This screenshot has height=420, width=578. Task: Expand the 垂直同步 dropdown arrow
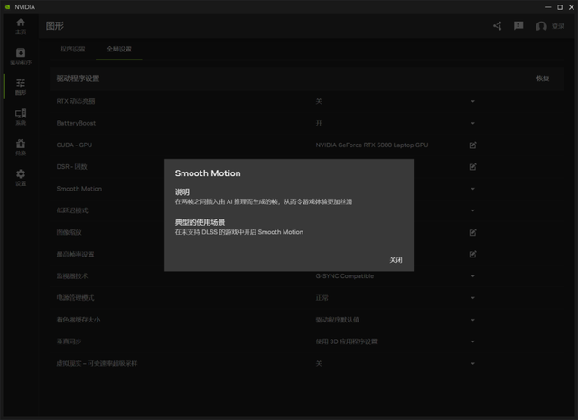pos(472,341)
